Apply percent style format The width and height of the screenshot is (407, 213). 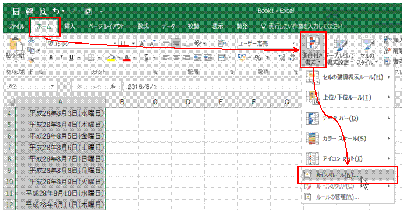258,58
